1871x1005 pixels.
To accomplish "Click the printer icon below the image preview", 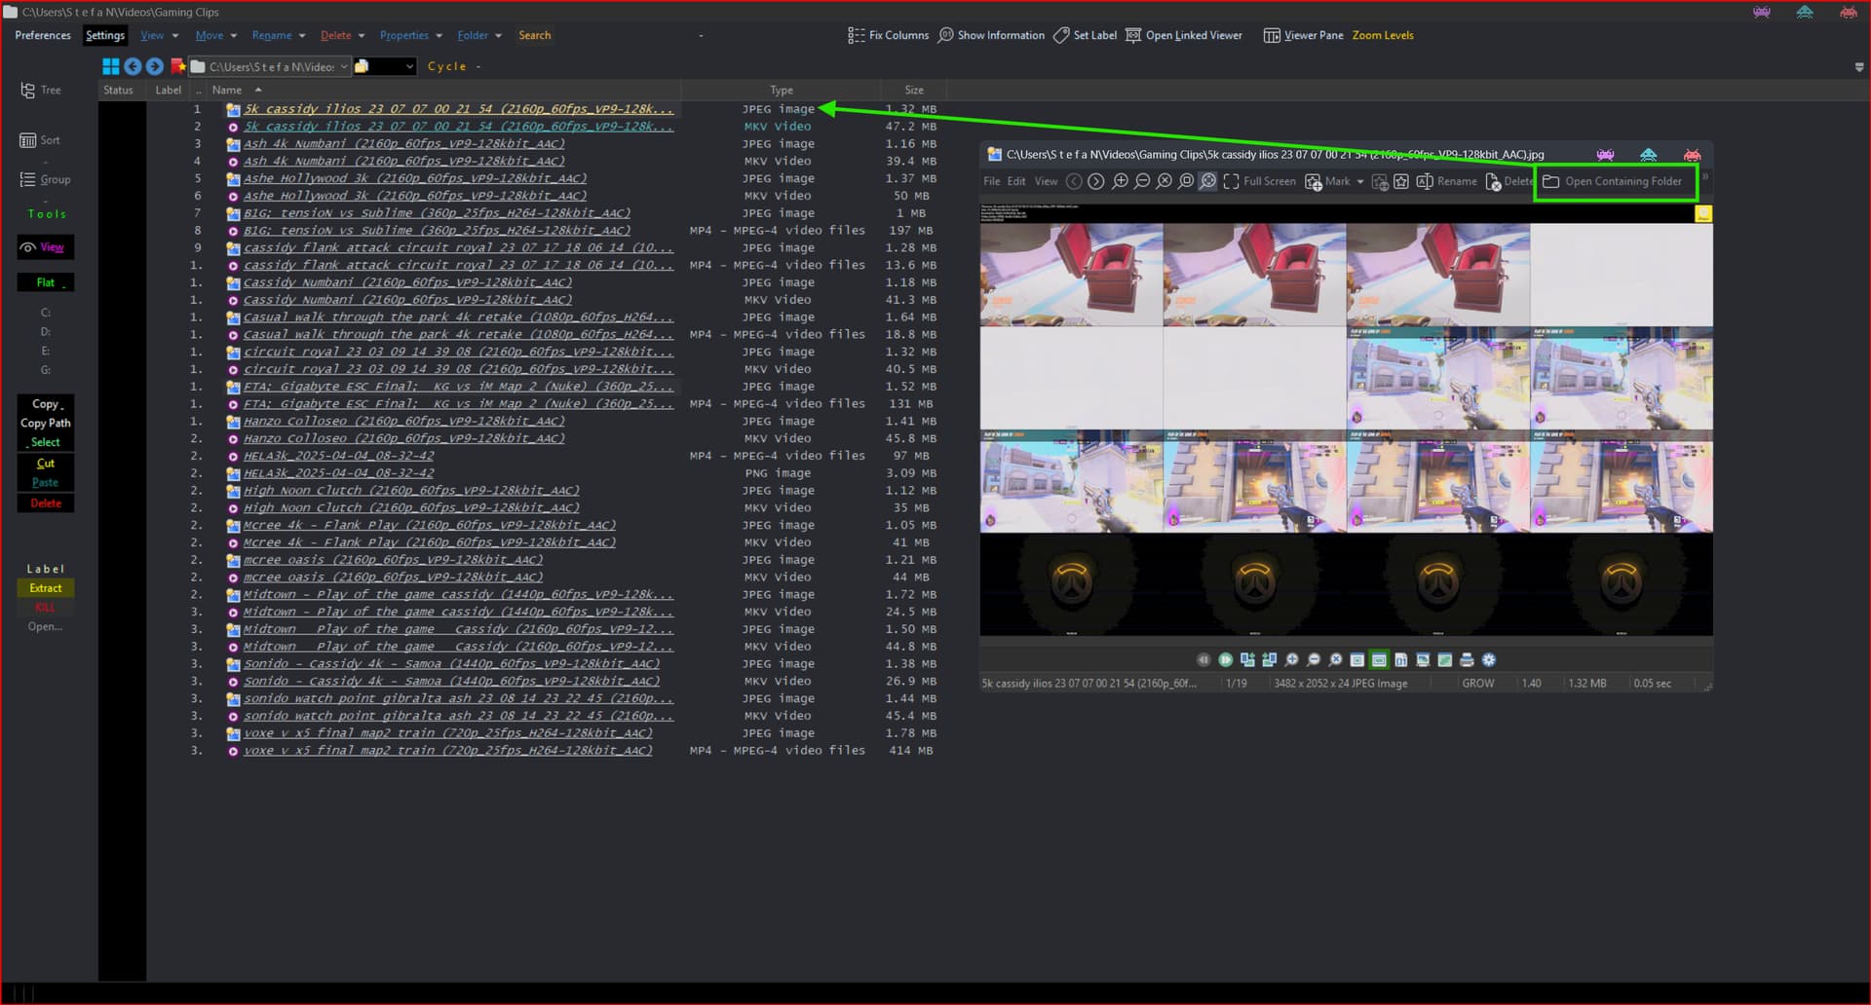I will click(x=1467, y=659).
